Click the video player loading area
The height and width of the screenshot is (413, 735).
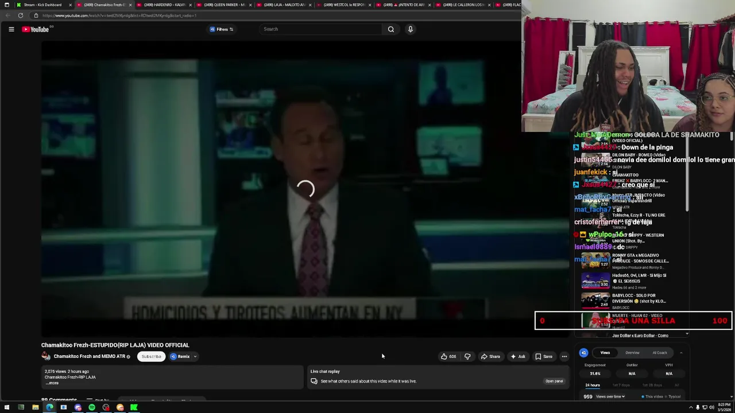(x=305, y=189)
